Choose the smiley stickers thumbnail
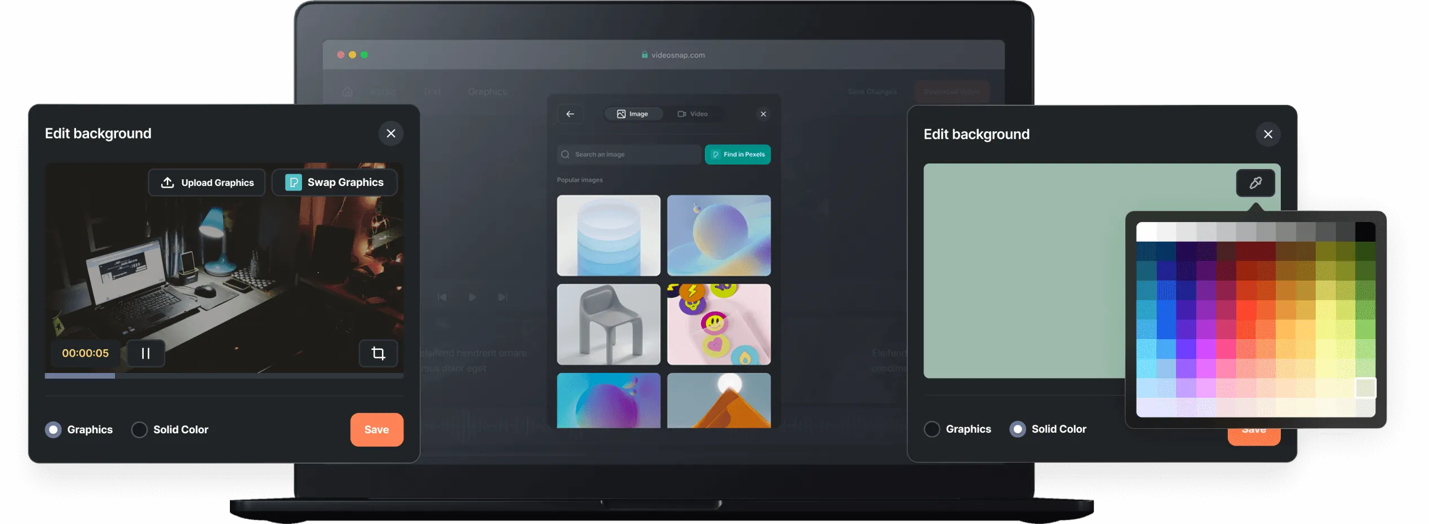 pyautogui.click(x=719, y=325)
